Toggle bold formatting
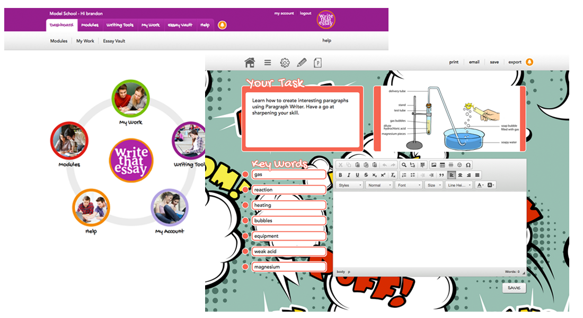Viewport: 583px width, 318px height. click(340, 175)
